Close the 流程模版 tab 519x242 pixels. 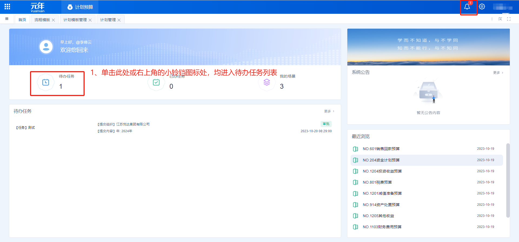point(54,20)
